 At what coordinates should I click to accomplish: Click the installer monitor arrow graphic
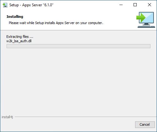click(x=146, y=20)
